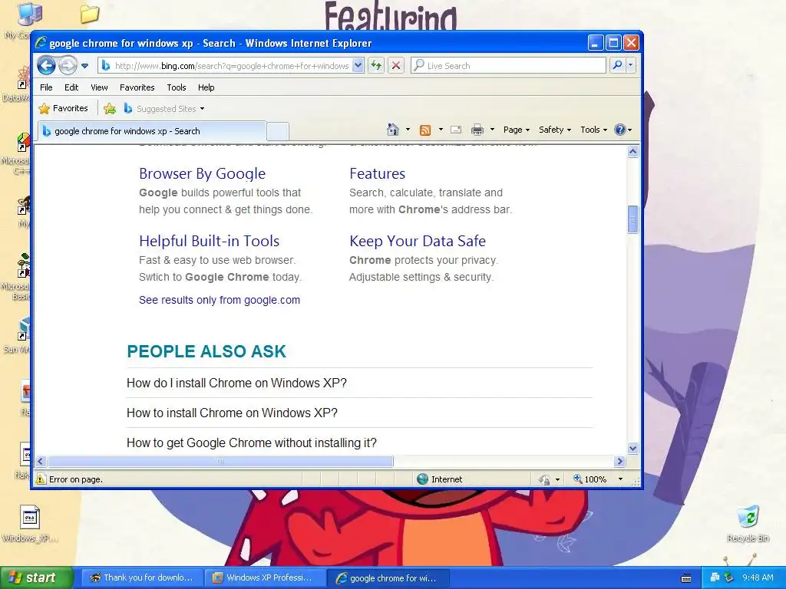Click the horizontal scrollbar right arrow
The height and width of the screenshot is (589, 786).
click(619, 461)
